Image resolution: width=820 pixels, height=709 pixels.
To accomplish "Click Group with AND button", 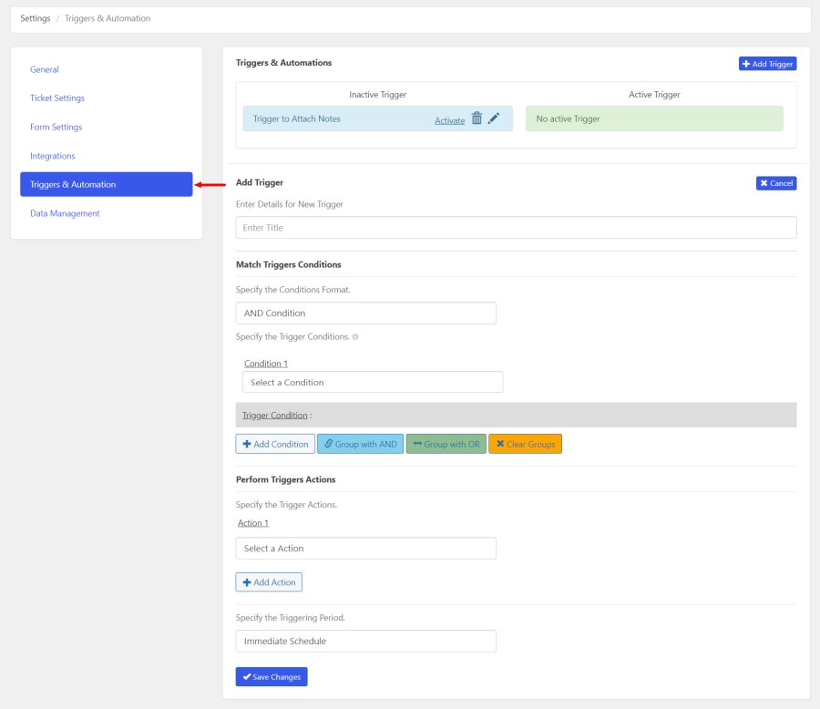I will (360, 444).
